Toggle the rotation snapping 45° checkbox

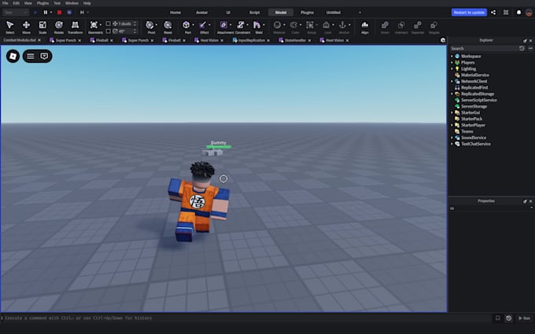[x=108, y=31]
